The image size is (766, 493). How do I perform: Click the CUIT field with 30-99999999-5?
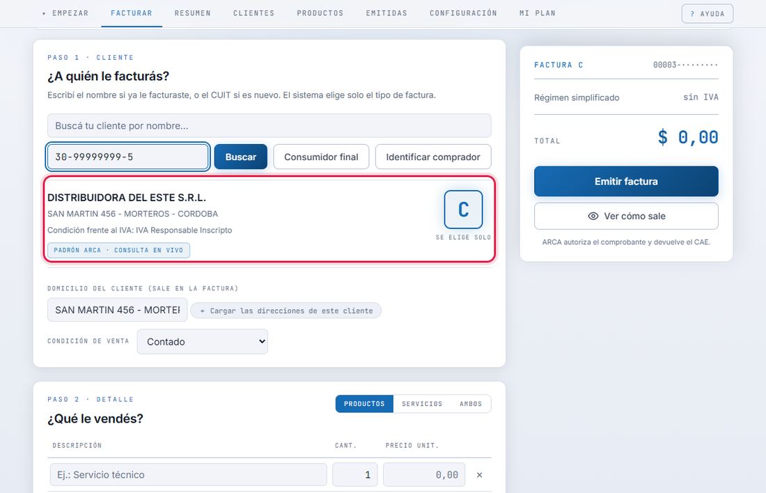click(x=128, y=157)
